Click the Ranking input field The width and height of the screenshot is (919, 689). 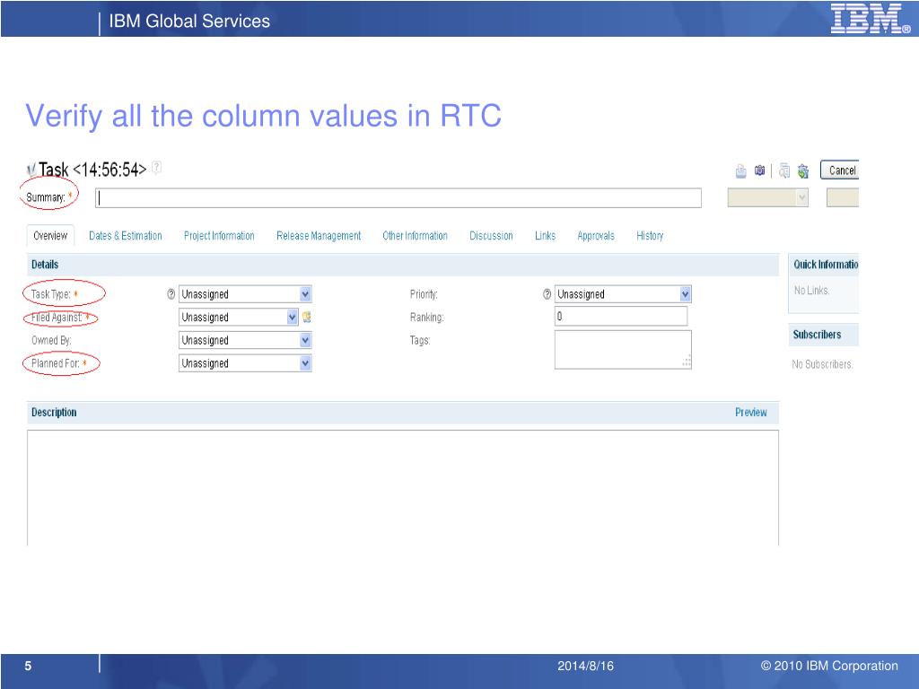pyautogui.click(x=620, y=317)
